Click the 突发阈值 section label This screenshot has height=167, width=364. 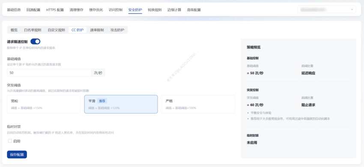coord(14,85)
